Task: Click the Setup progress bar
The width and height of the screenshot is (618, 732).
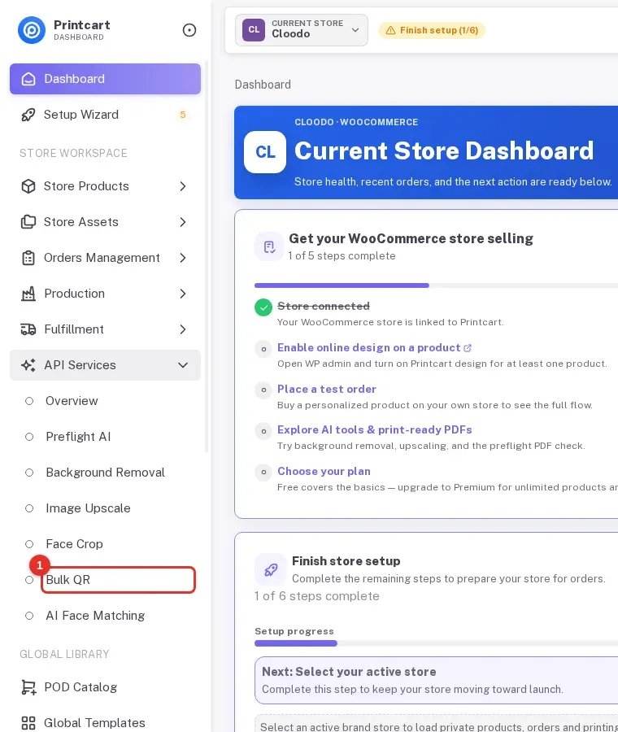Action: click(x=436, y=643)
